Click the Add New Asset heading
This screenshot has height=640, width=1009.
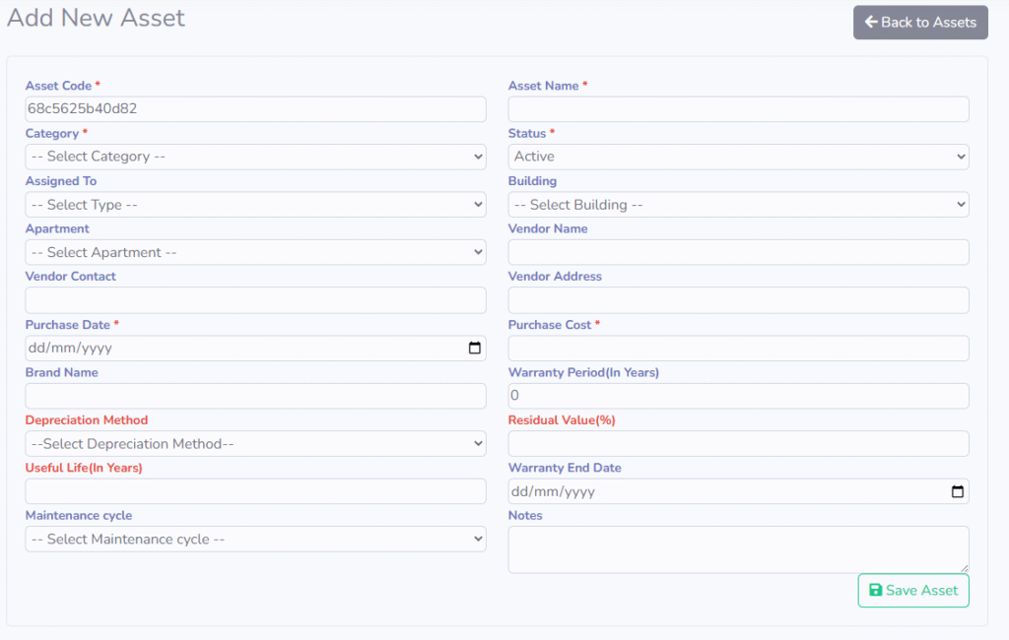96,18
